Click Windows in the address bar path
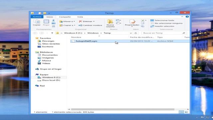Viewport: 213px width, 120px height. click(x=93, y=33)
